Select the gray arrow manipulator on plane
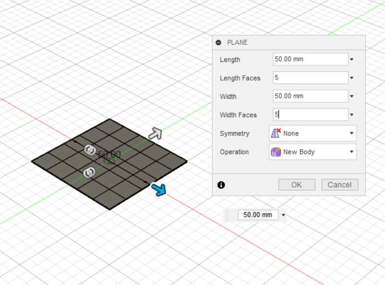Viewport: 385px width, 285px height. pyautogui.click(x=155, y=134)
